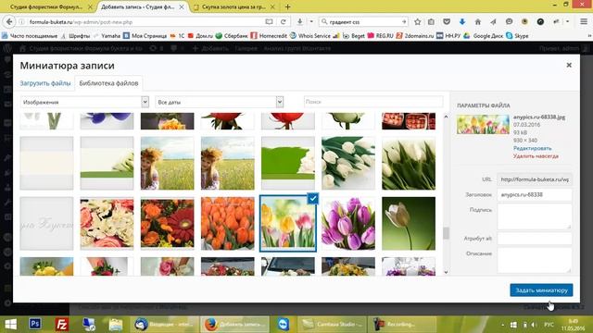Screen dimensions: 593x333
Task: Open the Сбербанк bookmark
Action: tap(232, 36)
